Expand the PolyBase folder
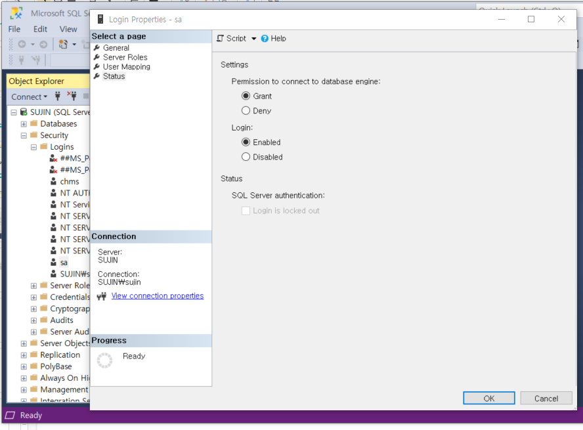The width and height of the screenshot is (583, 430). [24, 366]
